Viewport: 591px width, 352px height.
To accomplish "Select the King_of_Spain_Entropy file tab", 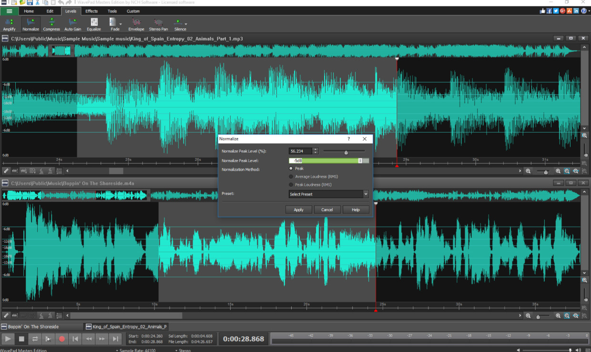I will coord(126,327).
